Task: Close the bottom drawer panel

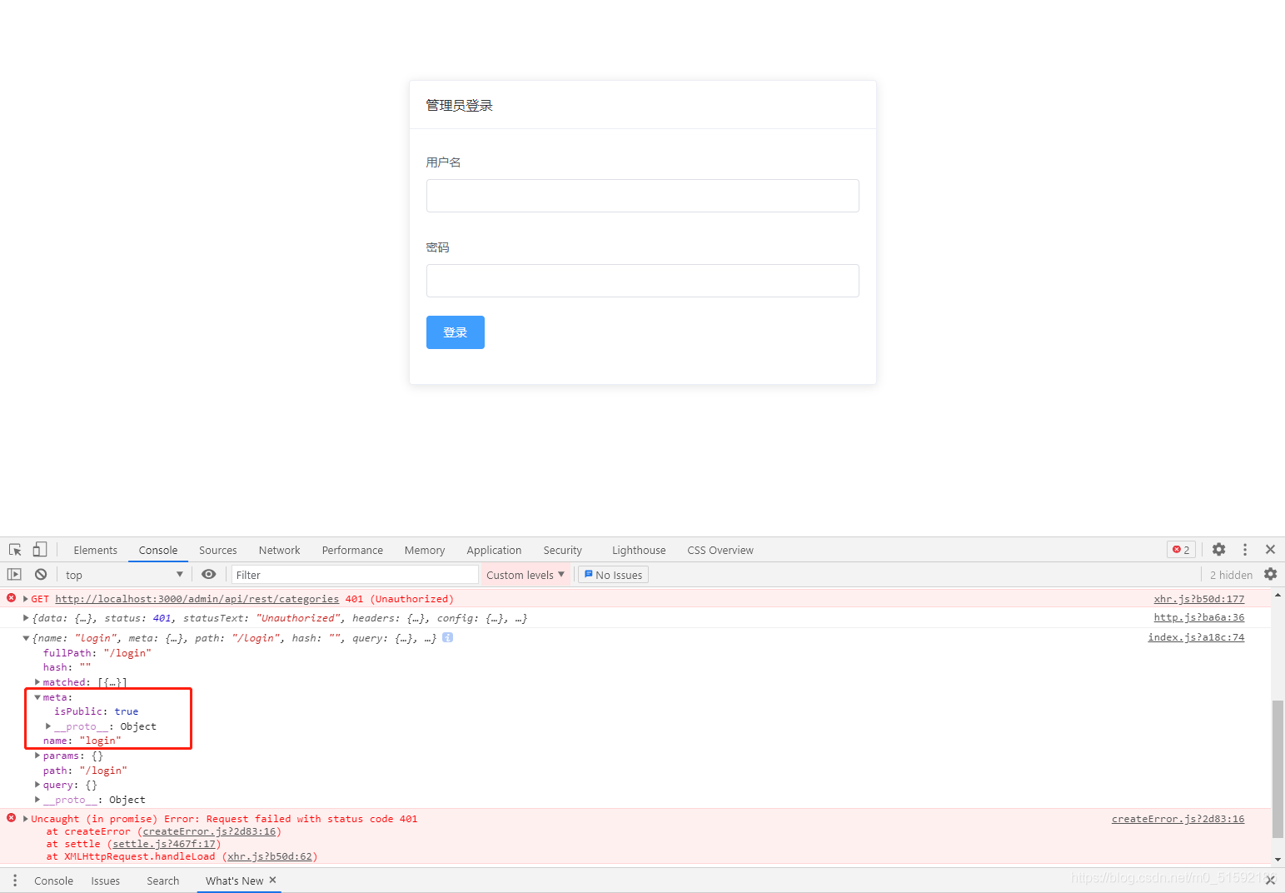Action: (x=1270, y=881)
